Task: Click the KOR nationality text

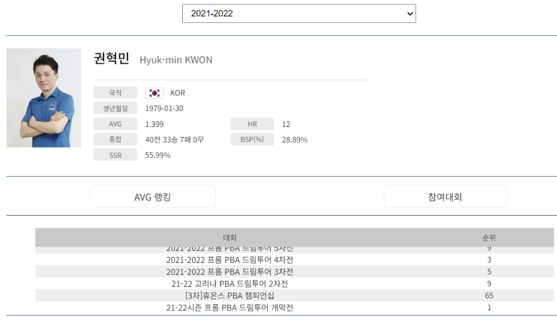Action: (178, 93)
